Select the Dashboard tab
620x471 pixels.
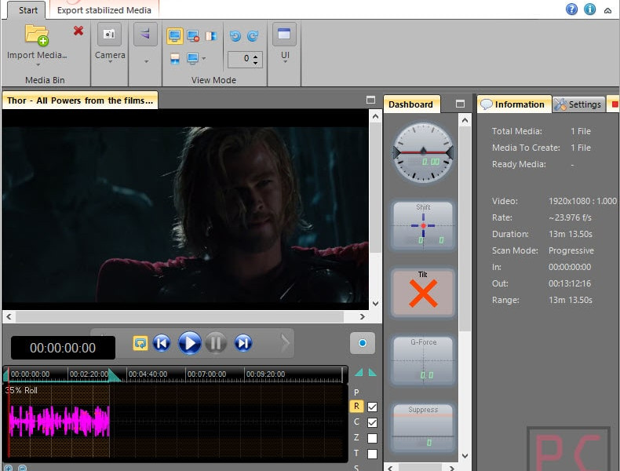point(410,104)
